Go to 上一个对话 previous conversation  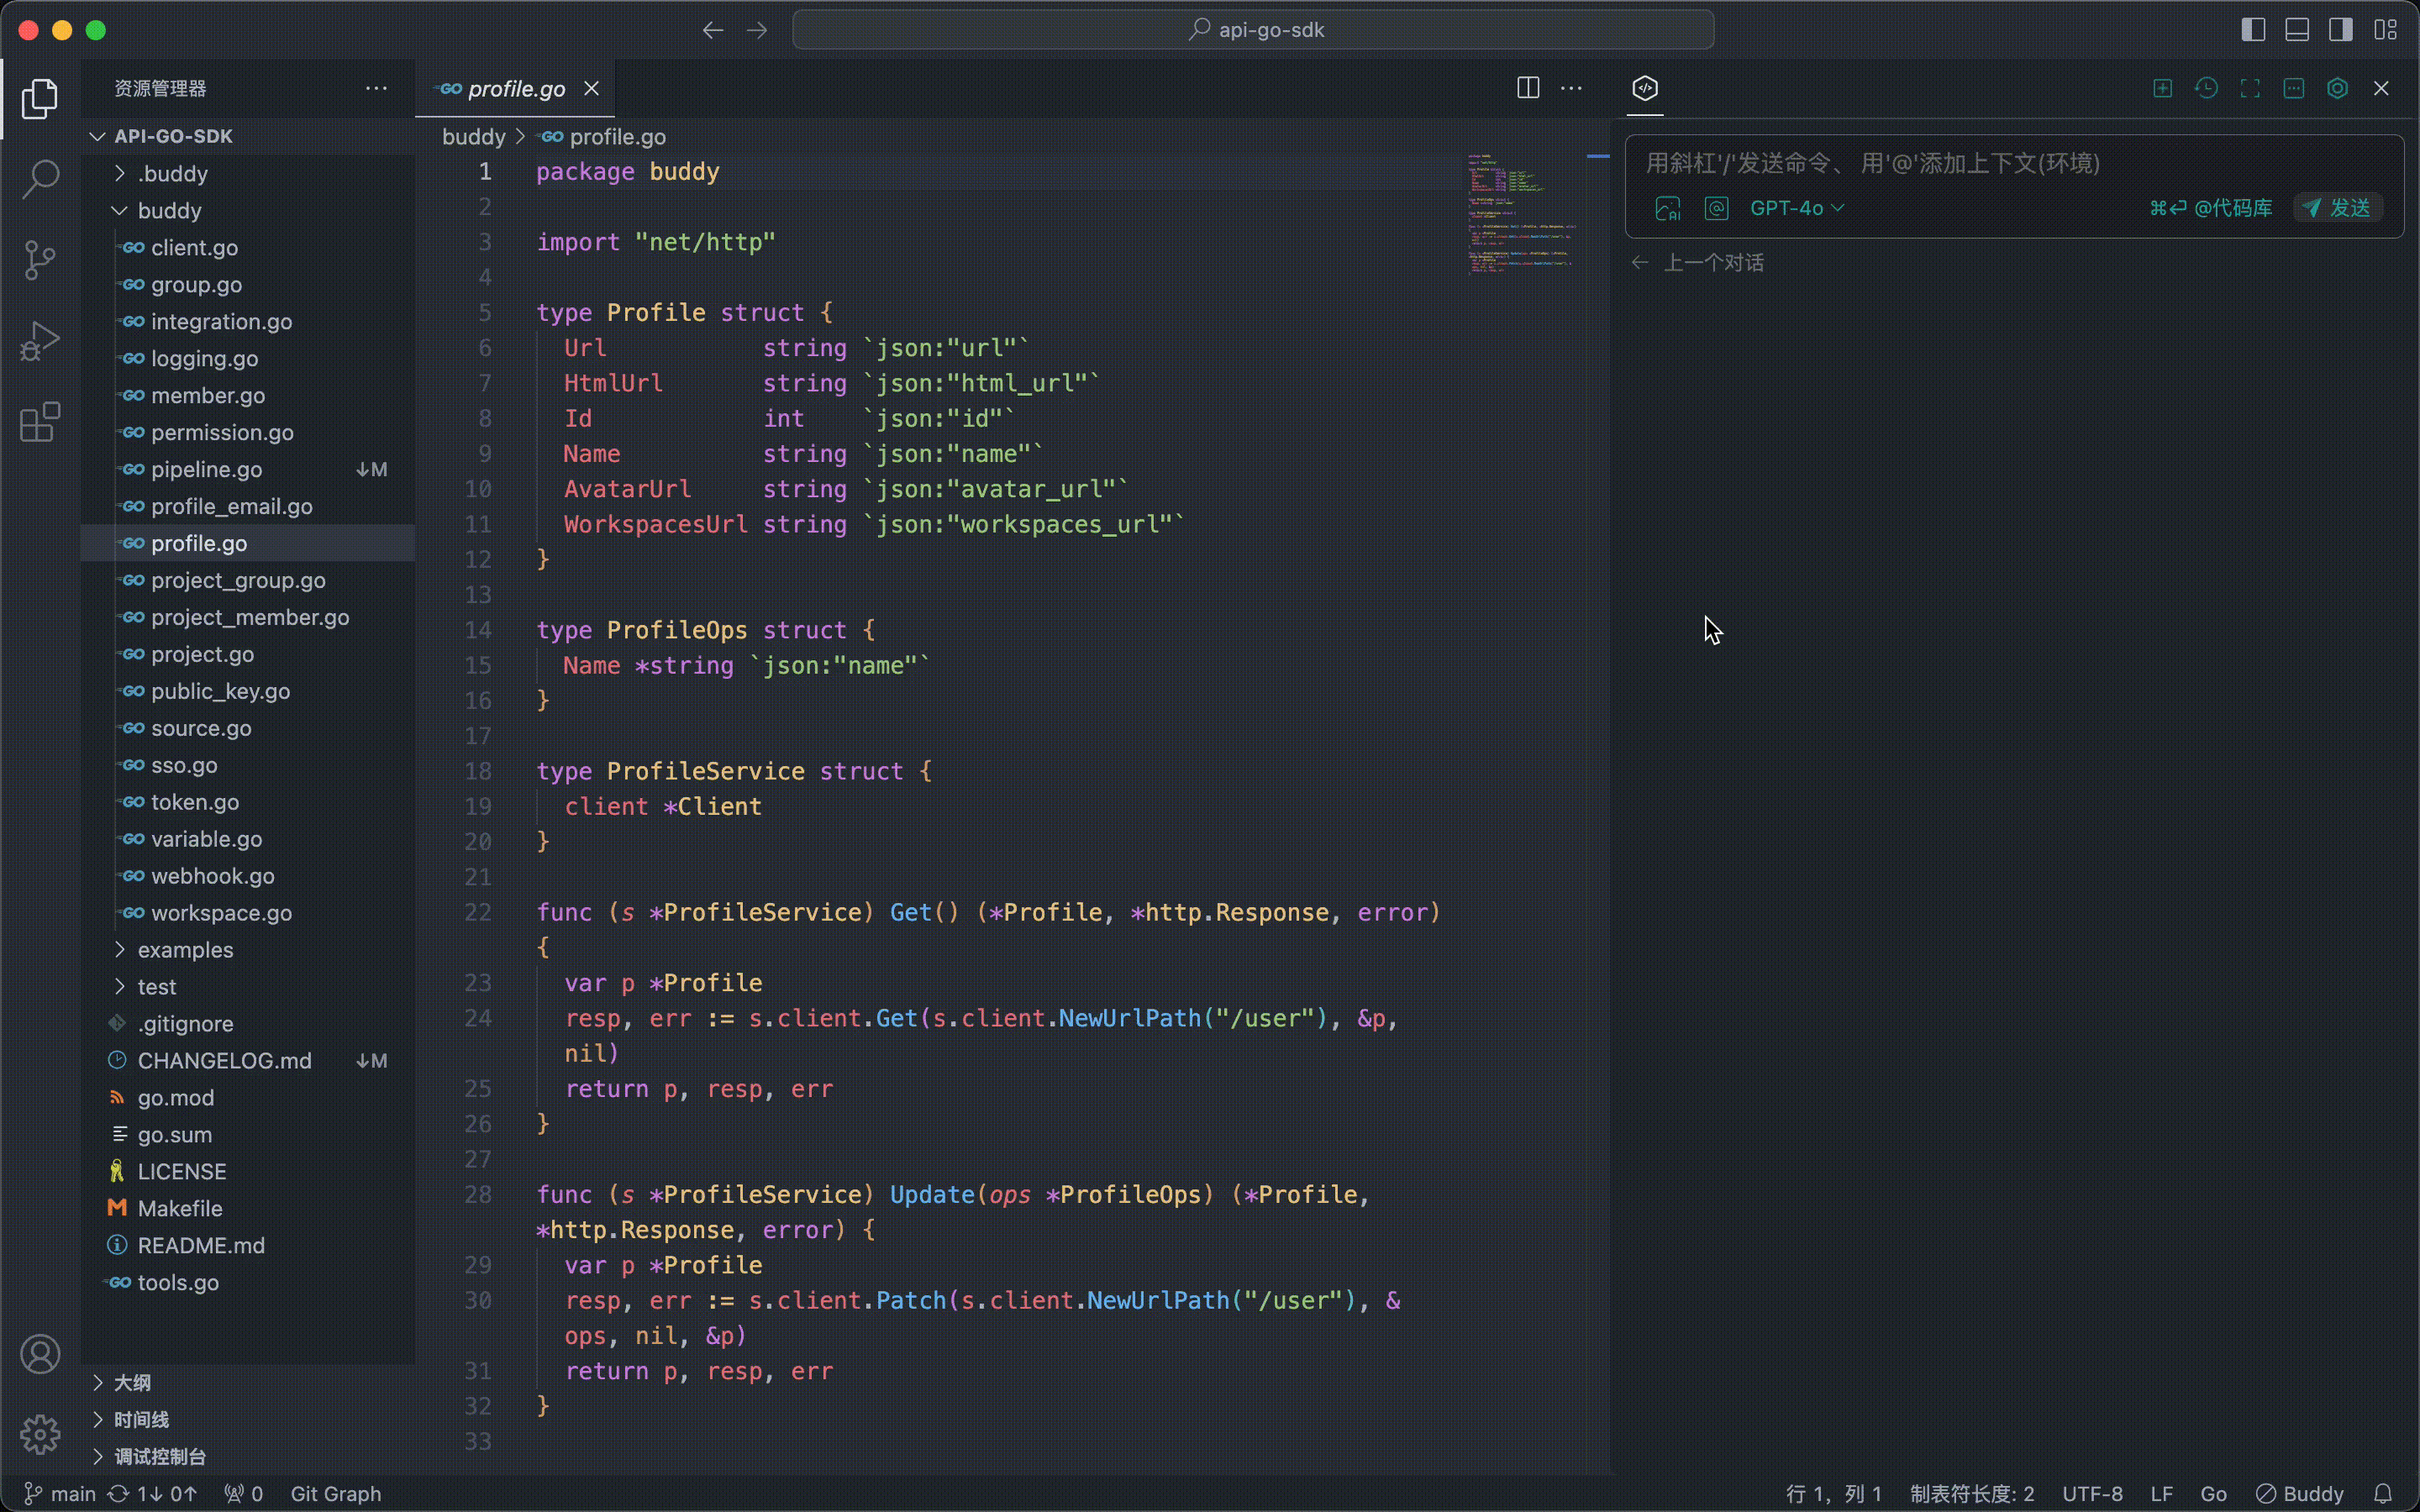1697,262
